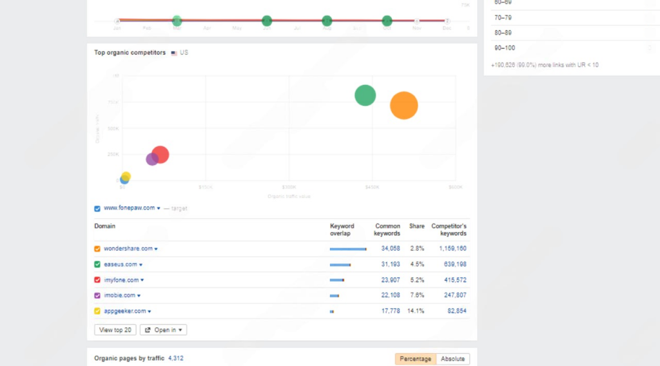Switch to Percentage view

(x=416, y=359)
